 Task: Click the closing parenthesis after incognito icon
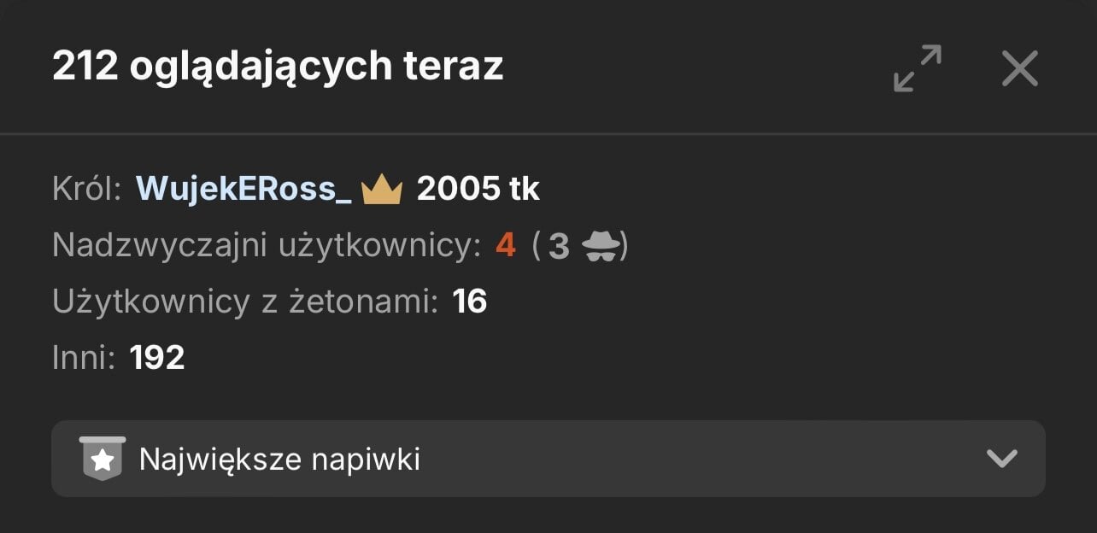(x=625, y=246)
